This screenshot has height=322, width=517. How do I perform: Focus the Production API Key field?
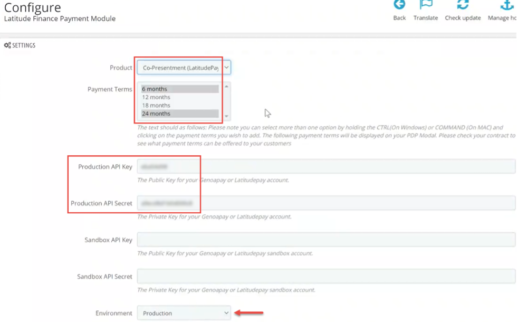click(x=326, y=166)
